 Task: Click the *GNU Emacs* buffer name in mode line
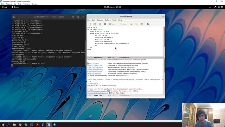pos(99,95)
